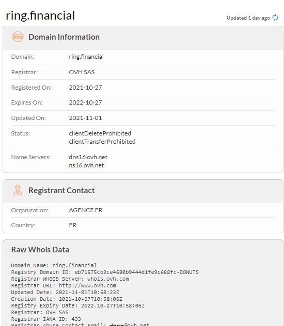Click the Registered On date 2021-10-27
The image size is (284, 326).
(x=86, y=88)
